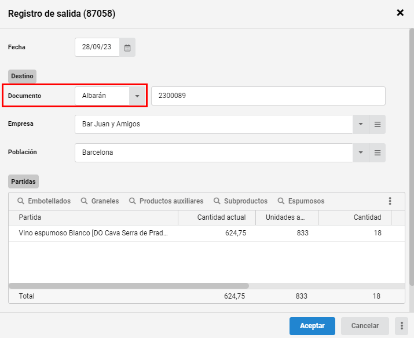The width and height of the screenshot is (414, 338).
Task: Expand the Población dropdown arrow
Action: coord(361,152)
